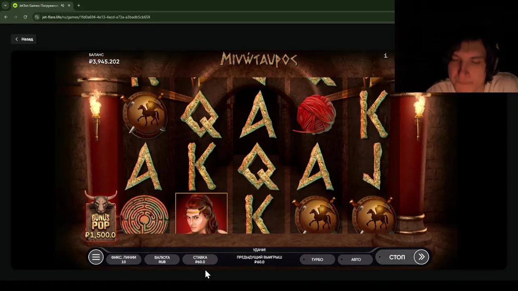518x291 pixels.
Task: Go back with browser back arrow
Action: (x=6, y=17)
